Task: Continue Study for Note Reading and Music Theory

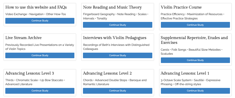Action: 117,25
